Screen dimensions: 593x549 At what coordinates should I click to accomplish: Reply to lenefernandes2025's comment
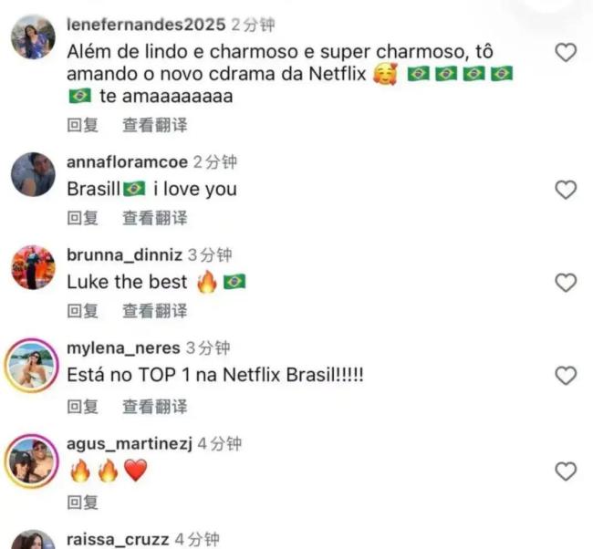[82, 125]
